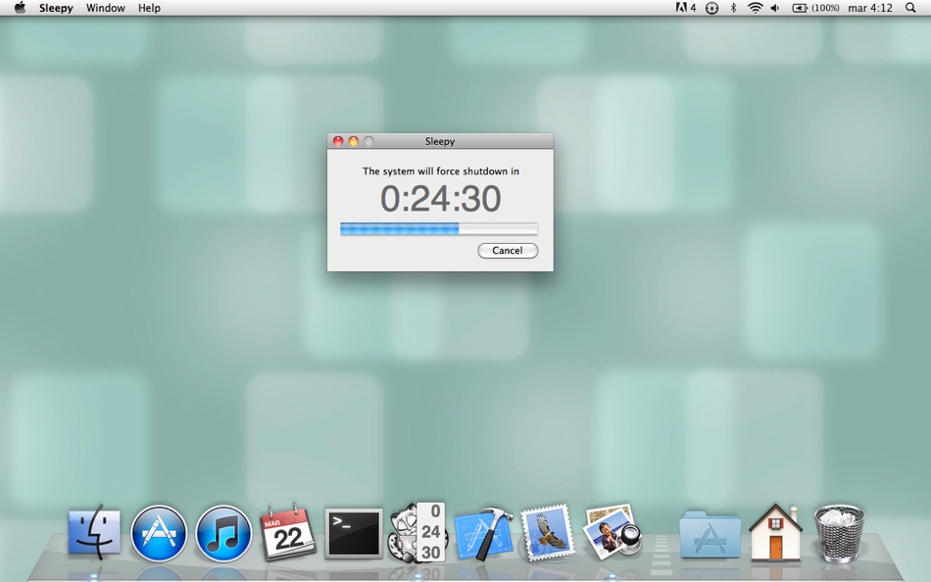Viewport: 931px width, 582px height.
Task: Open the Apple menu
Action: [21, 8]
